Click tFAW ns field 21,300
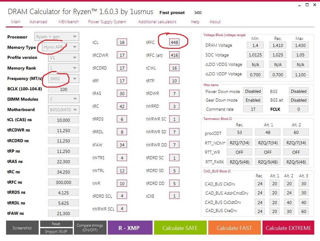320x241 pixels. pyautogui.click(x=64, y=213)
